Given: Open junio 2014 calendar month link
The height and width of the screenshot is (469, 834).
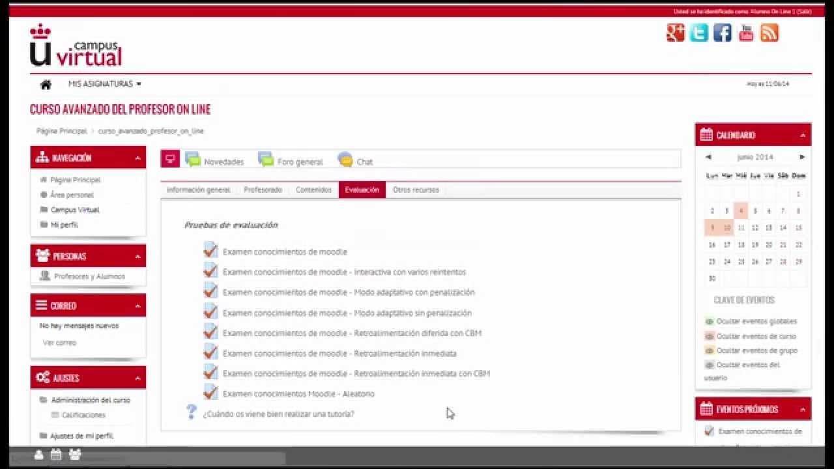Looking at the screenshot, I should pyautogui.click(x=755, y=157).
